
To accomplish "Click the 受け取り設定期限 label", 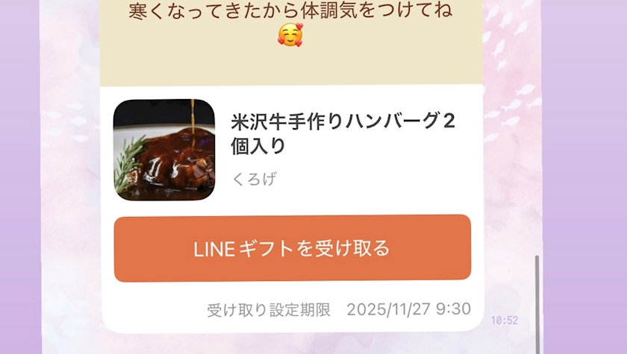I will click(x=269, y=310).
